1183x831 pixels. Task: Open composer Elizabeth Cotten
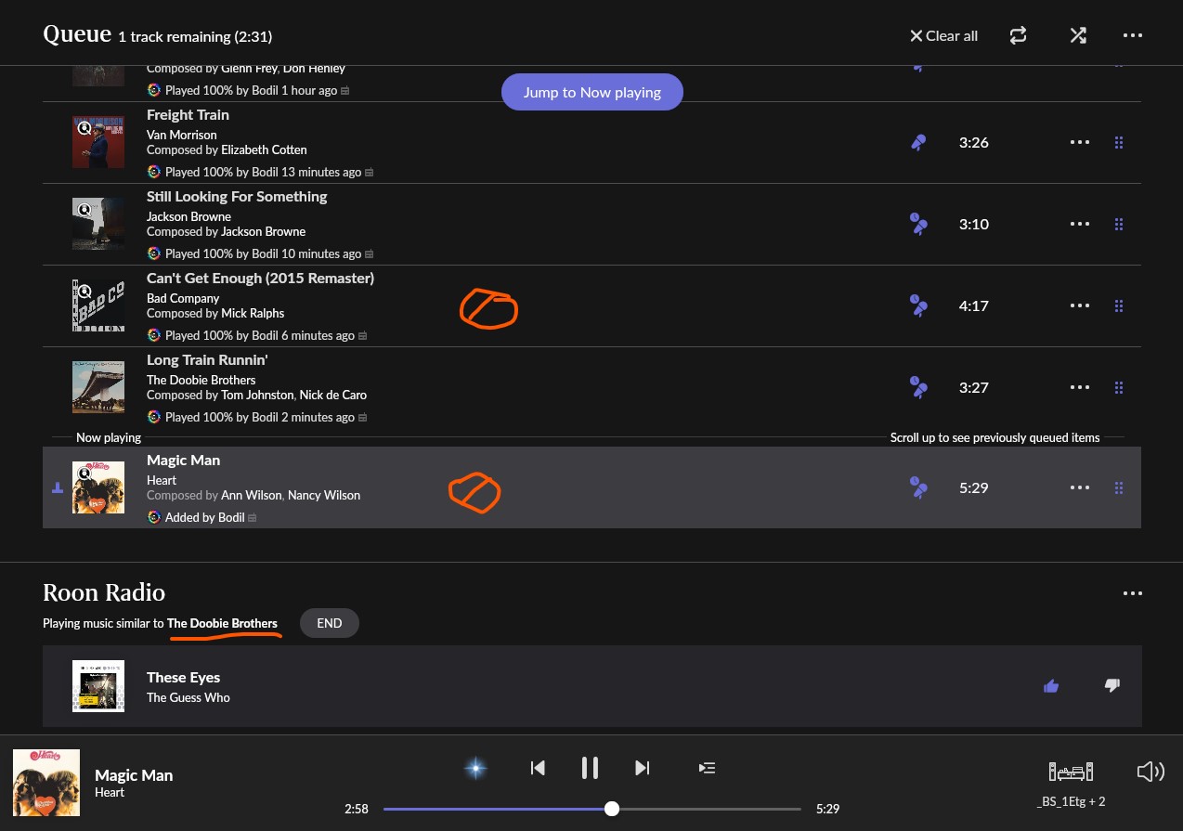[264, 149]
